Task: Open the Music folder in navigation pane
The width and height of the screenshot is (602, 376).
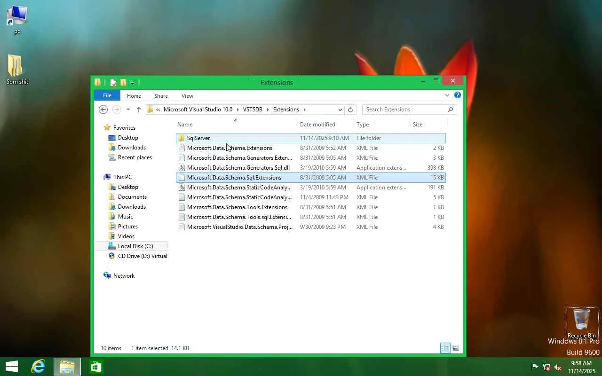Action: tap(125, 217)
